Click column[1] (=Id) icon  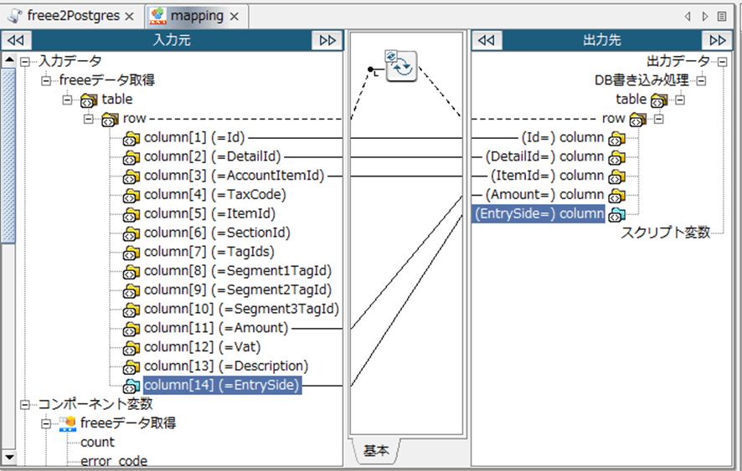point(131,139)
